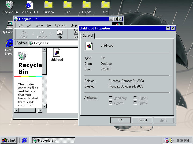Select the Life folder icon
Viewport: 193px width, 144px height.
coord(68,5)
